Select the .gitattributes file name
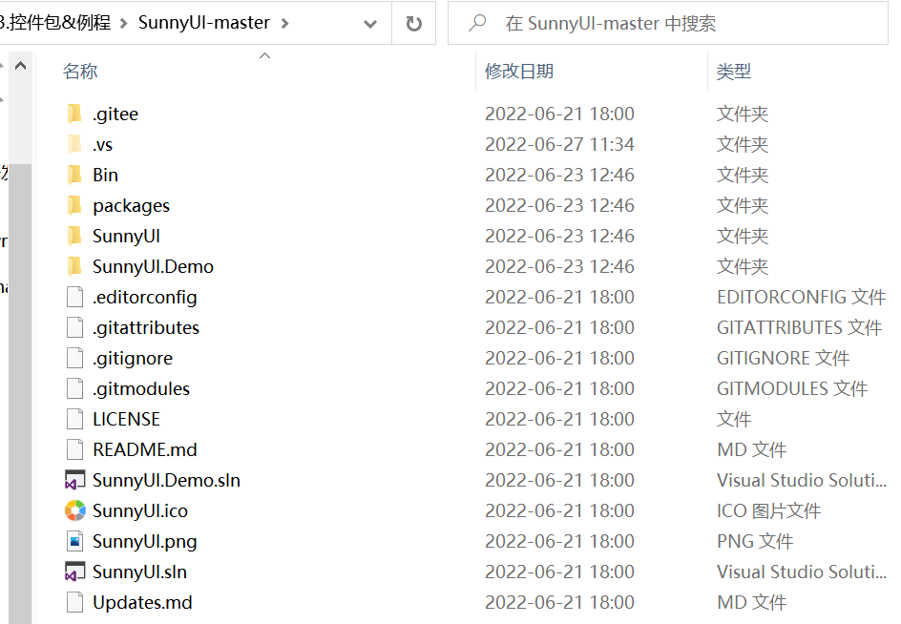Viewport: 901px width, 624px height. pyautogui.click(x=146, y=327)
